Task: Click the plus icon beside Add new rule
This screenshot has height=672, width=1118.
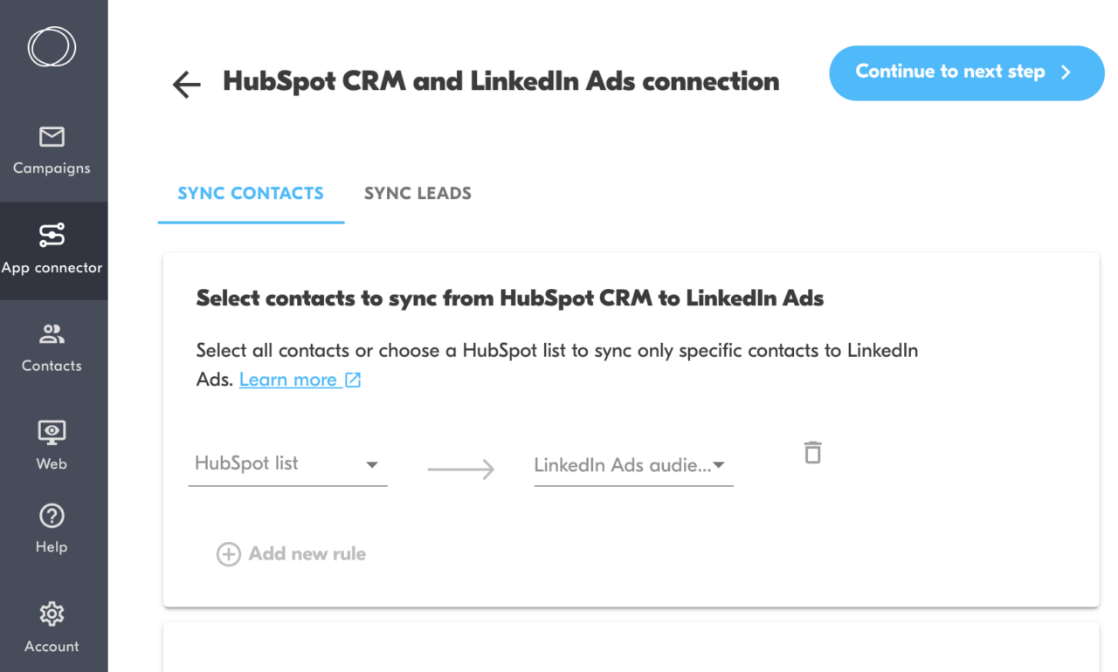Action: [x=228, y=553]
